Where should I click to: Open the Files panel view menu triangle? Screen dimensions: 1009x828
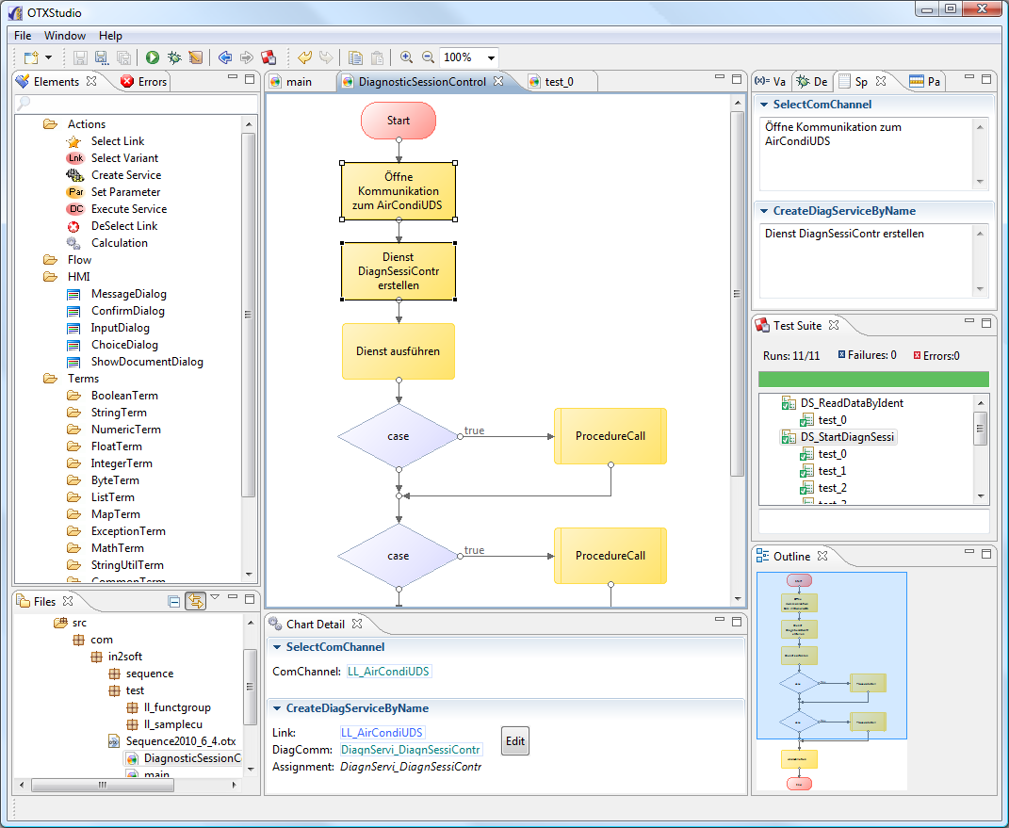pyautogui.click(x=215, y=597)
